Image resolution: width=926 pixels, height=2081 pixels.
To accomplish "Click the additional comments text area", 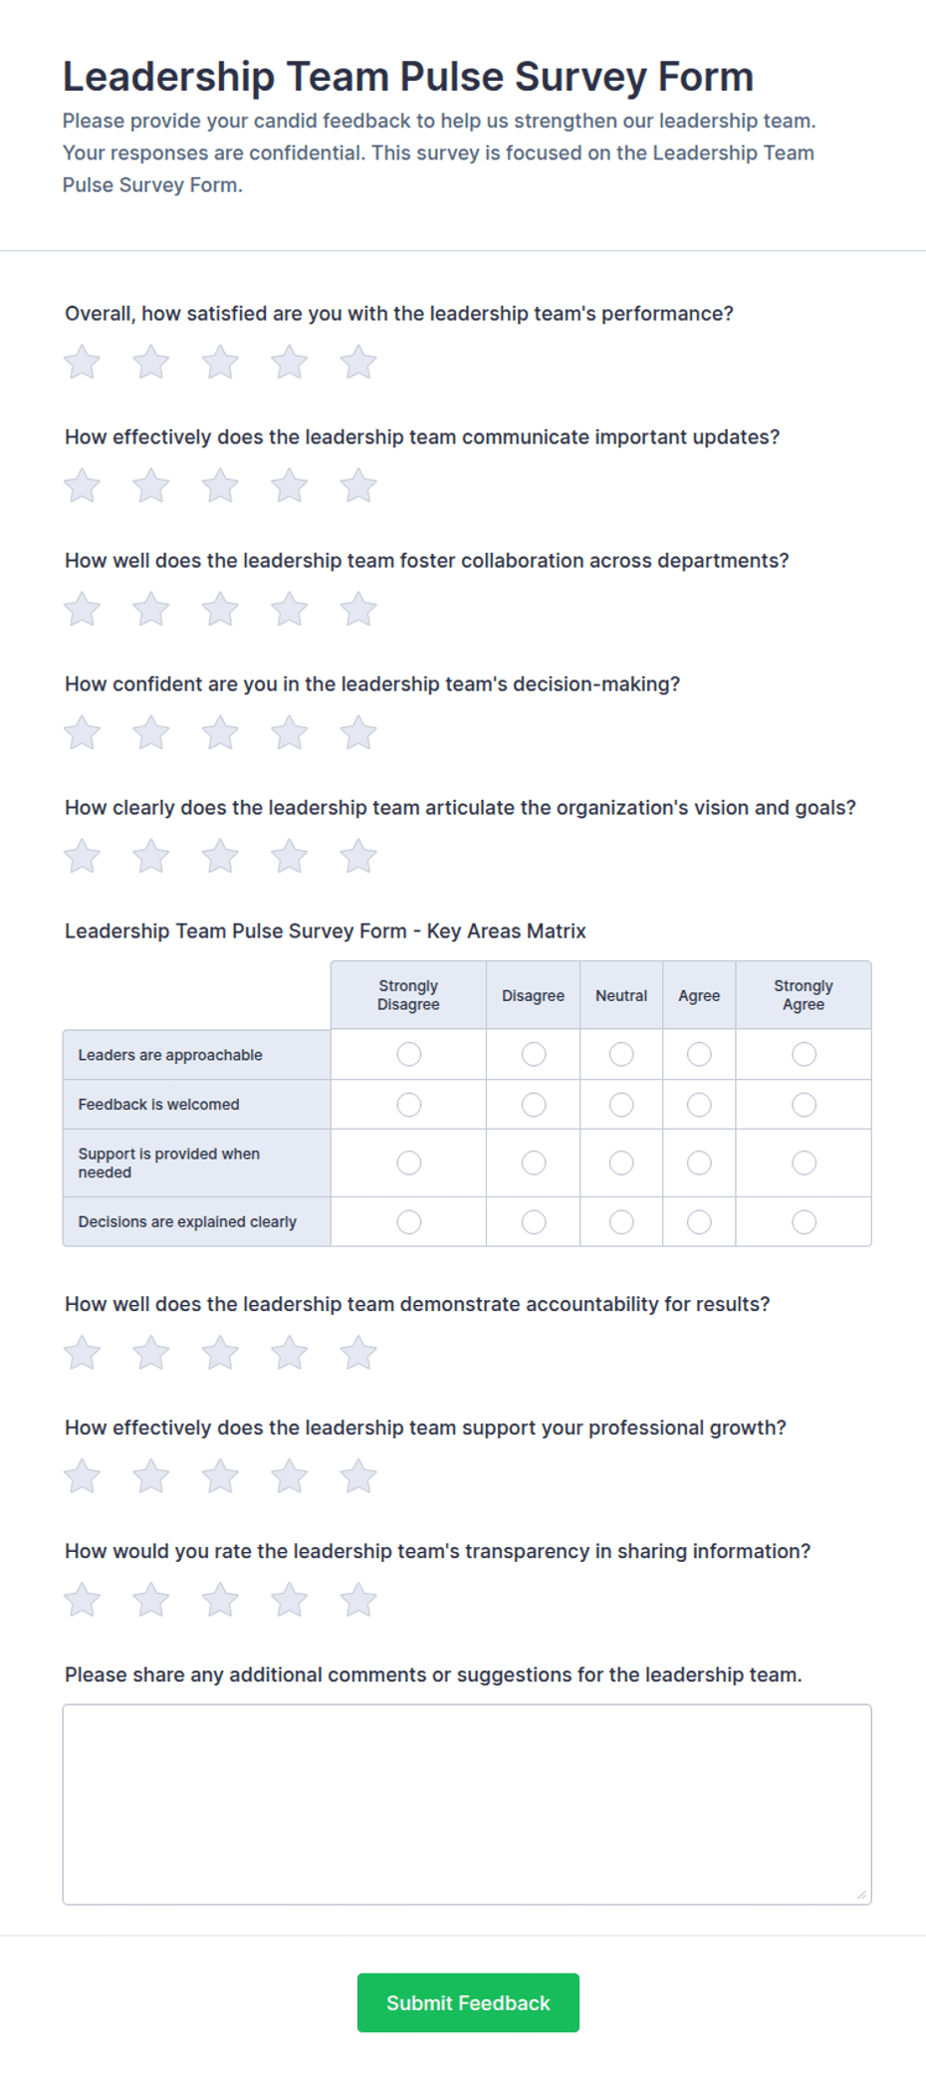I will point(467,1804).
